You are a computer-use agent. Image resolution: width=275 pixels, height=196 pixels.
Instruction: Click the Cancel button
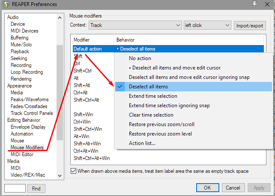(x=233, y=188)
